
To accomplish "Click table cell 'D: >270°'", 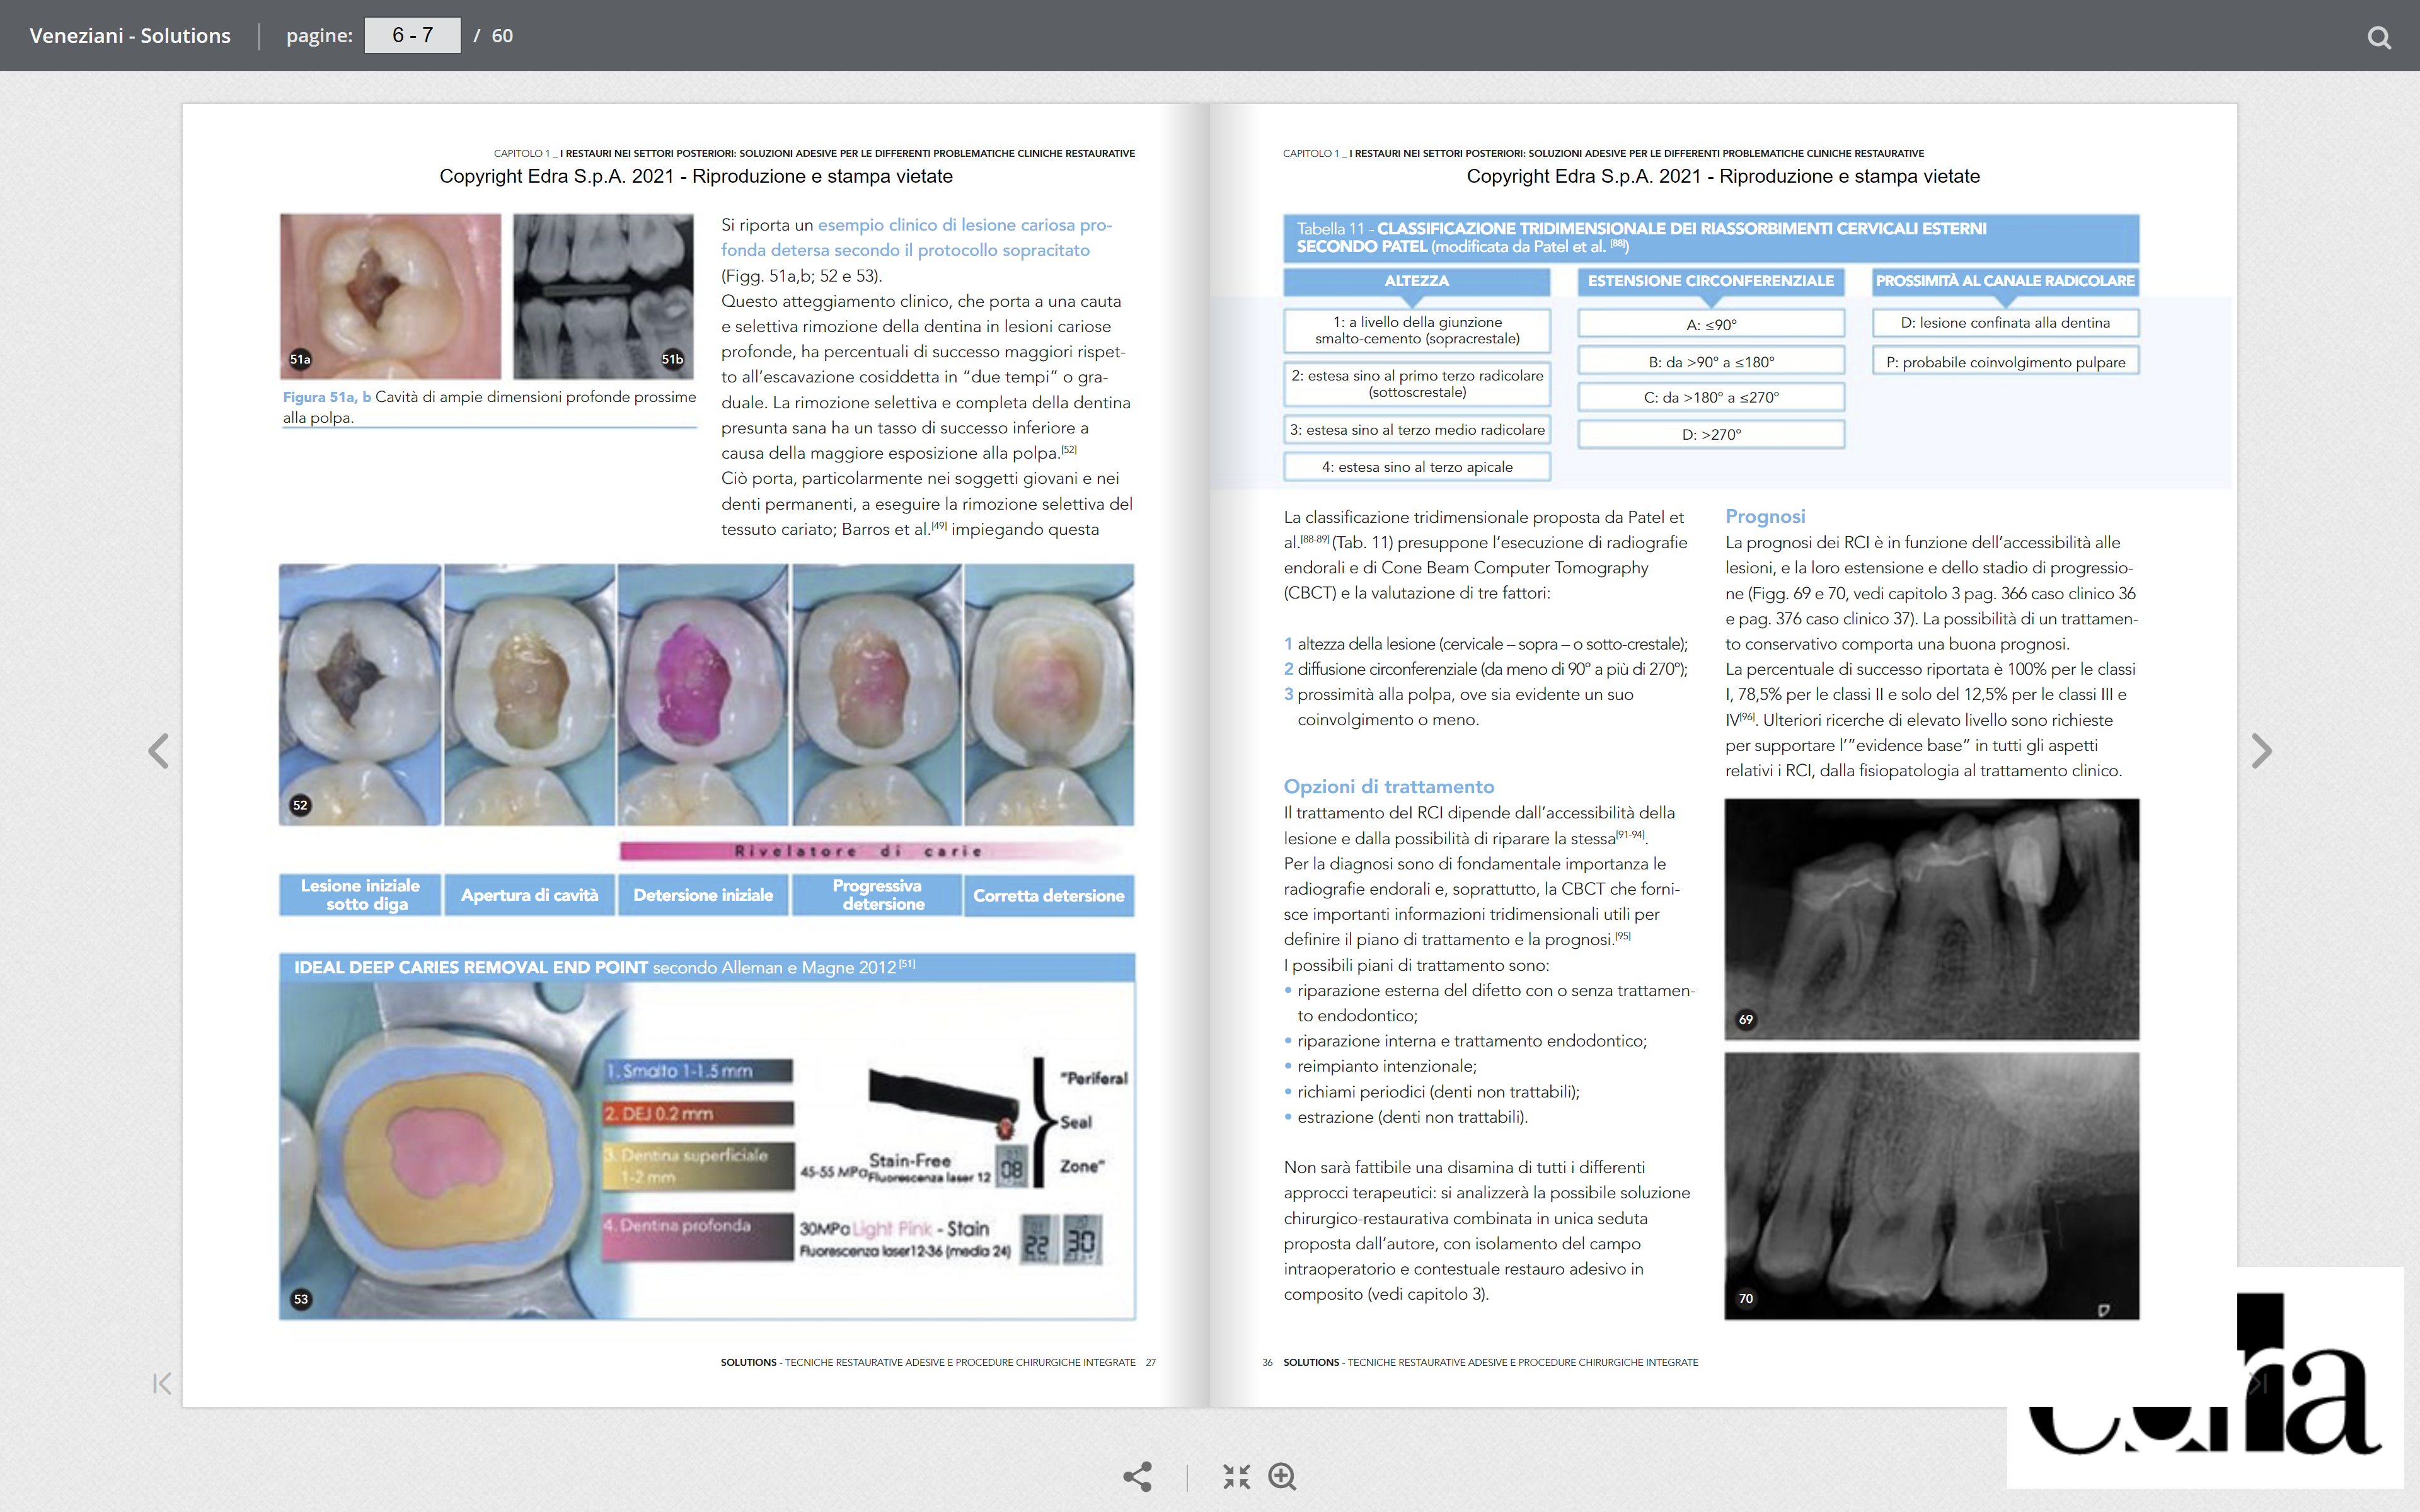I will point(1711,434).
